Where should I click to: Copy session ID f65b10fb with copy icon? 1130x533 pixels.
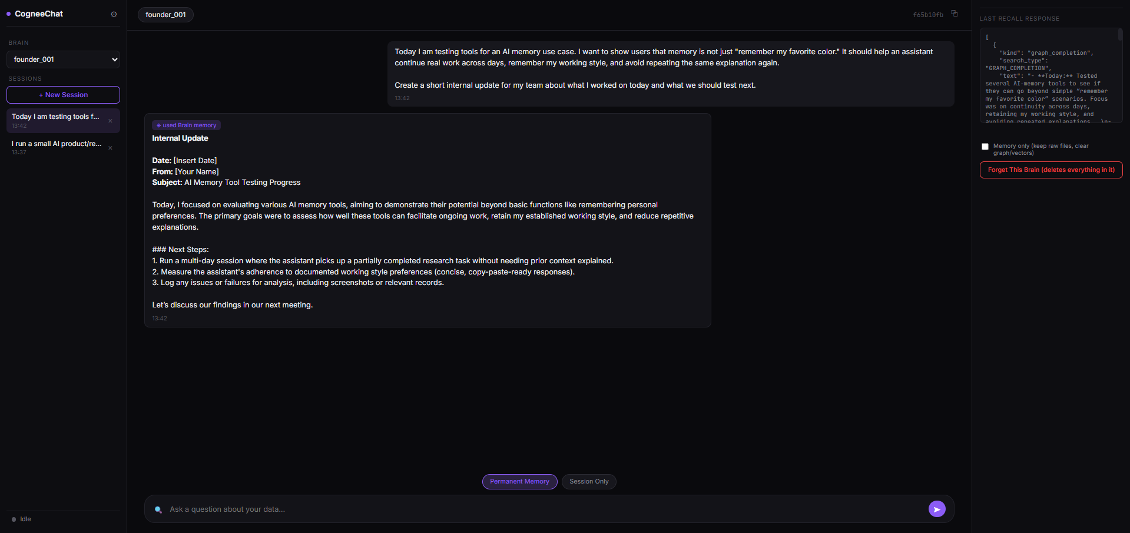pos(955,14)
